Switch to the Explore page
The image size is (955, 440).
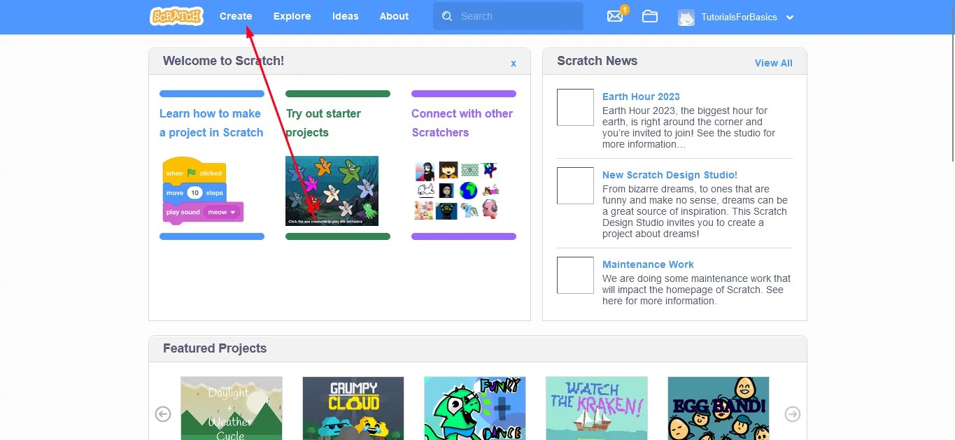[x=292, y=16]
